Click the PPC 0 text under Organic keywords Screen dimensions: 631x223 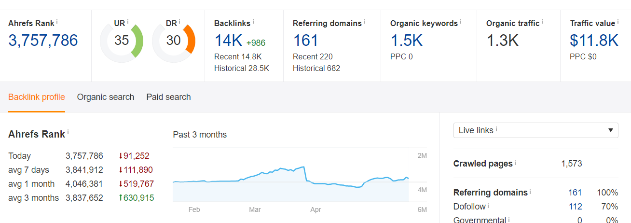(401, 56)
